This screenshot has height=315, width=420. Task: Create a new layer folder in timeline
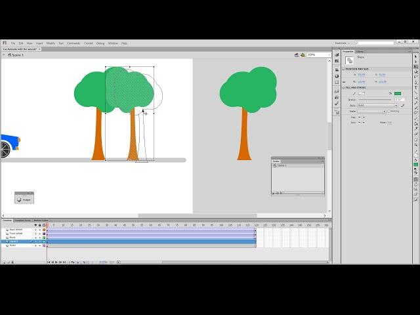point(8,262)
